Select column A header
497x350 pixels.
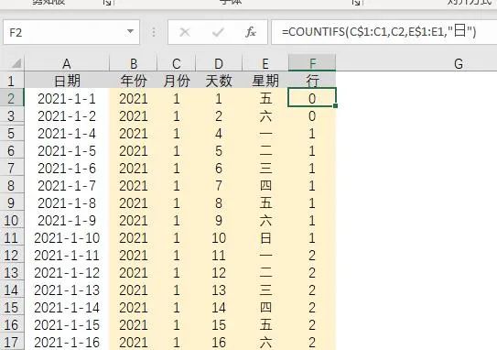click(x=67, y=64)
